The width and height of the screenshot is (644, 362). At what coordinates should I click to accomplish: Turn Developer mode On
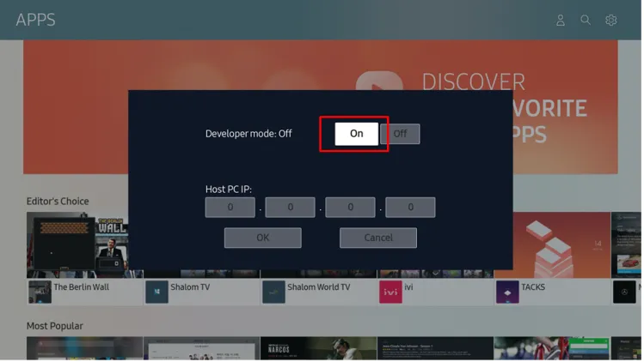click(356, 134)
